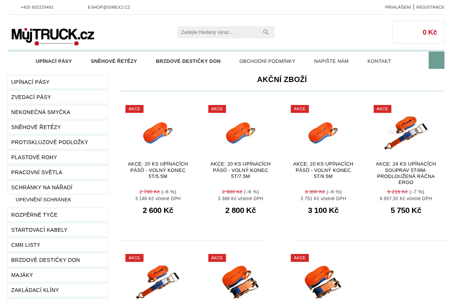Open the MůjTRUCK.cz logo homepage

pos(53,36)
